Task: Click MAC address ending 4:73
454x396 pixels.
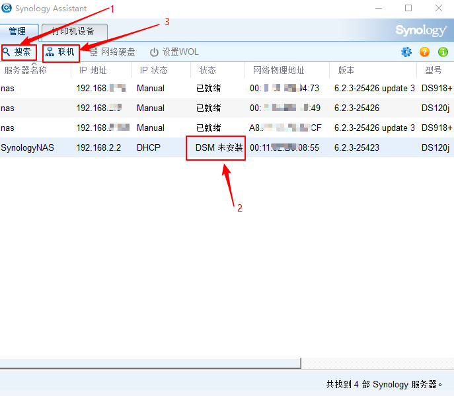Action: pyautogui.click(x=284, y=88)
